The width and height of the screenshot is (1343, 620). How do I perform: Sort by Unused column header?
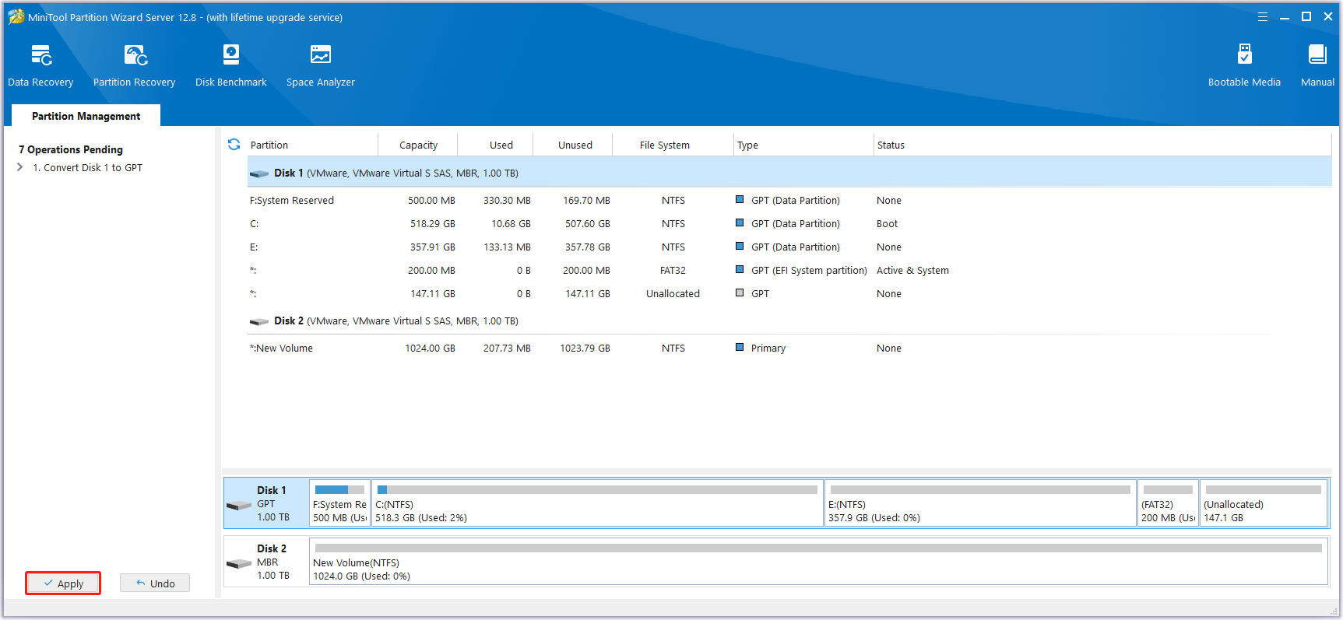pos(574,145)
